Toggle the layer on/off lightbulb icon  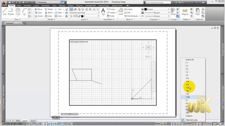[x=71, y=16]
